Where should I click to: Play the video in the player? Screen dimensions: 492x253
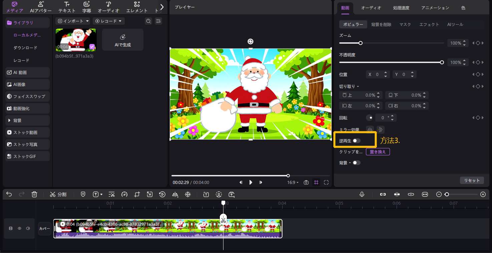coord(251,182)
